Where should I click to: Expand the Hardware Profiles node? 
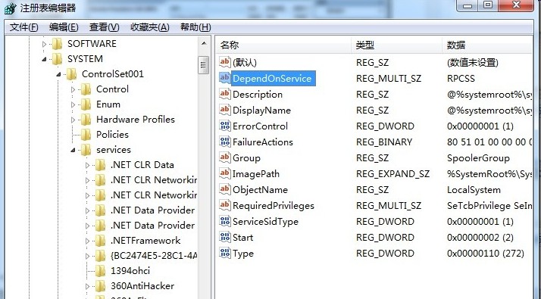[73, 120]
